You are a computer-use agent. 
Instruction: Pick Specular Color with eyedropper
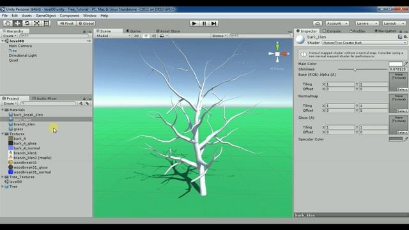click(406, 139)
